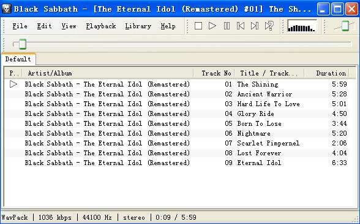
Task: Pause the track with Pause button
Action: click(227, 26)
